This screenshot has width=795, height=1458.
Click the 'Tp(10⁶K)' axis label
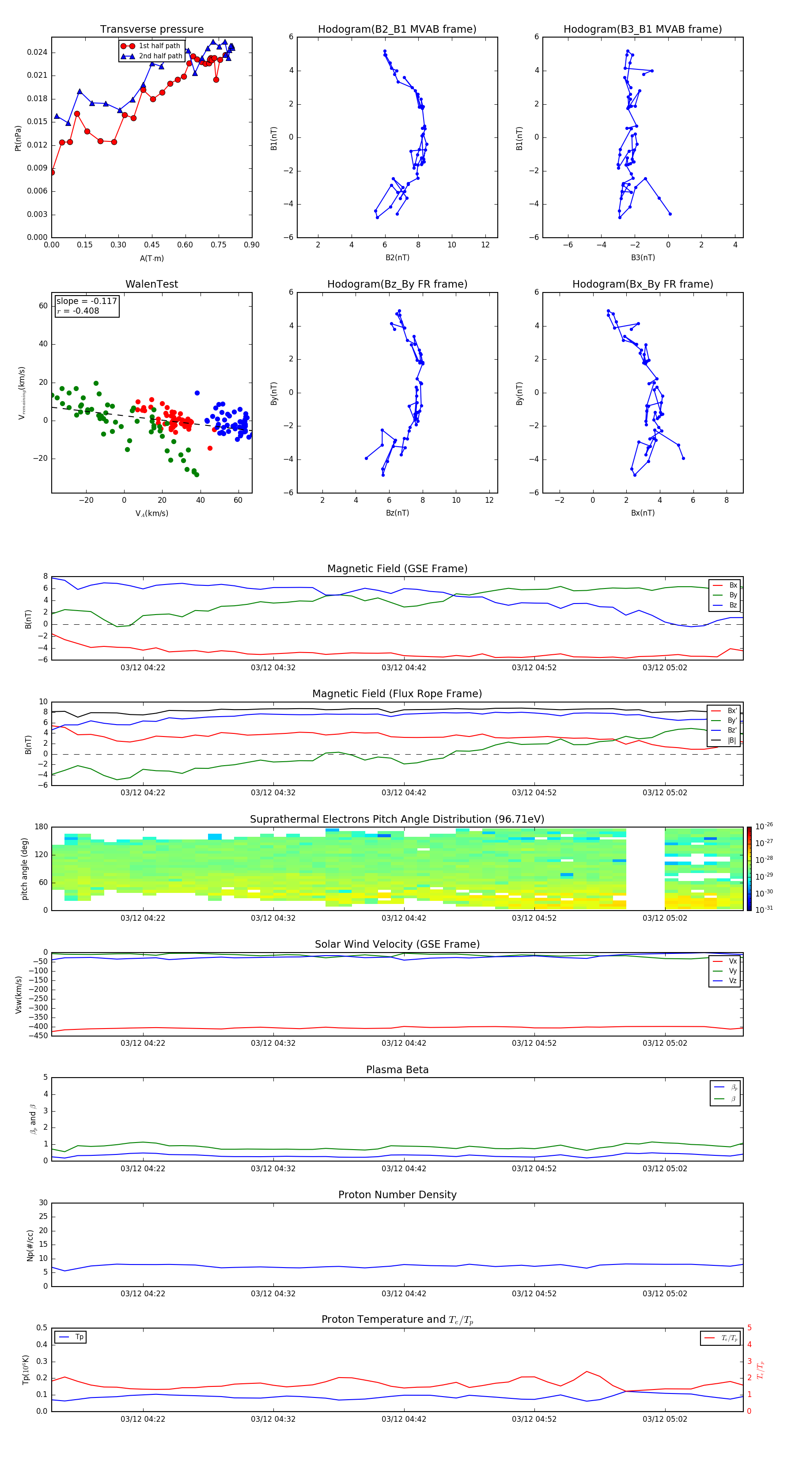click(x=26, y=1370)
